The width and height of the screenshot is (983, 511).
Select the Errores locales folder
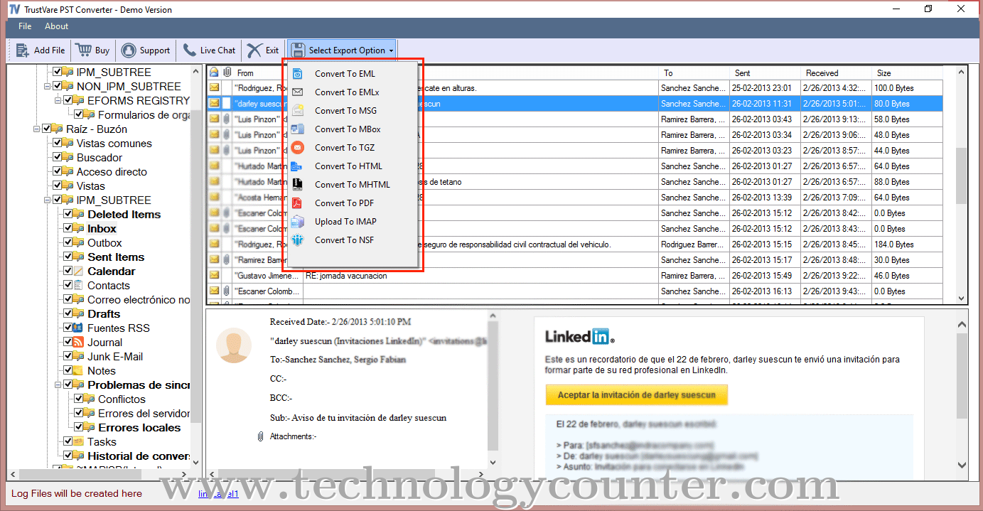point(139,427)
